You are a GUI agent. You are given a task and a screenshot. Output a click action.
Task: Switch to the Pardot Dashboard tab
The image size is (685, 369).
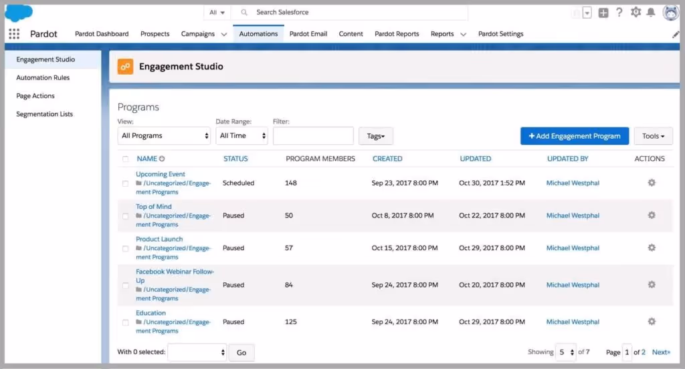102,33
